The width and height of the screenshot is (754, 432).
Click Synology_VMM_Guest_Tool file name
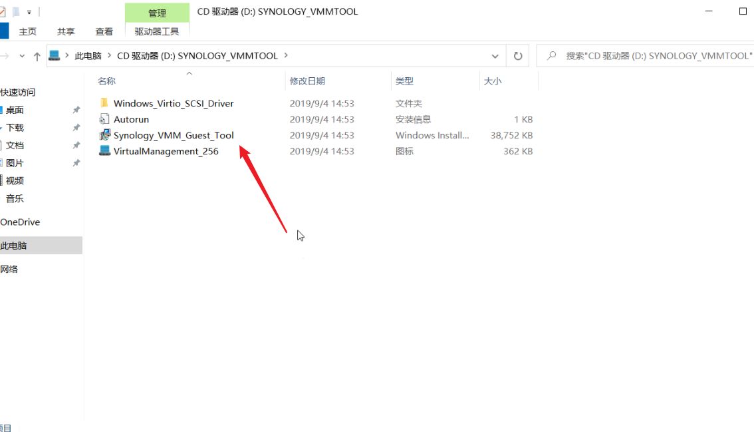[174, 135]
